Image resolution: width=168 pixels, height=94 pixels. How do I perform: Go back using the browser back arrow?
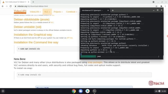pos(3,6)
